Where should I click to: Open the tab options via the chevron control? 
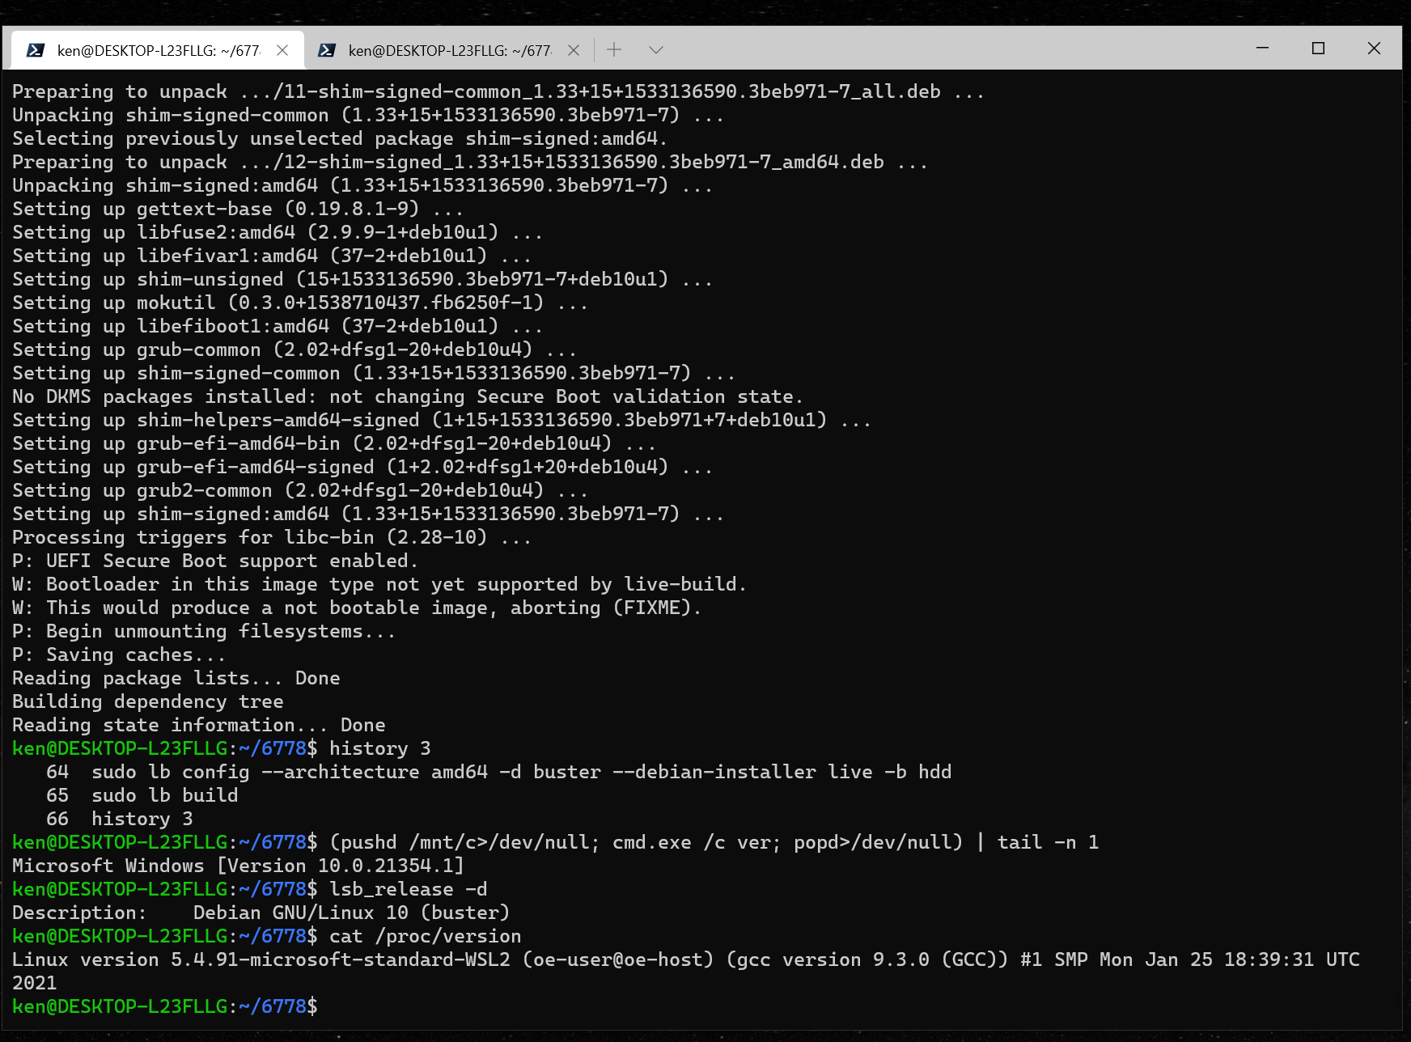(656, 49)
